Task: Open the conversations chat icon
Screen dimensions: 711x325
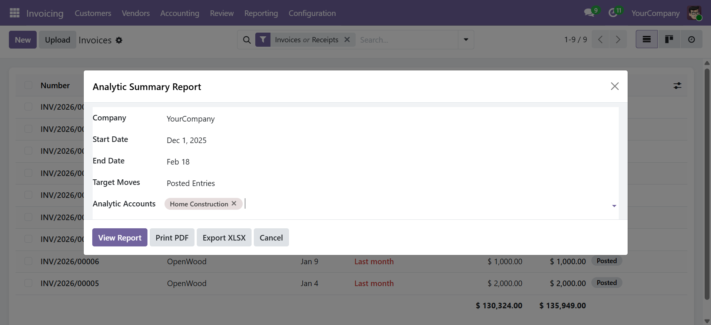Action: [589, 13]
